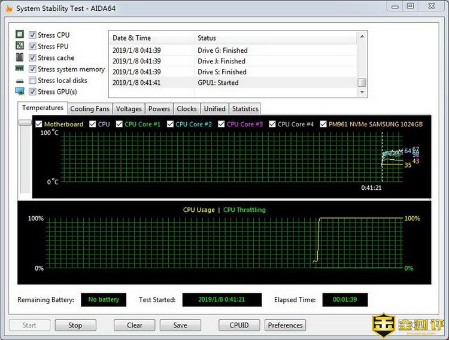Image resolution: width=449 pixels, height=340 pixels.
Task: Open the CPUID panel
Action: pos(239,325)
